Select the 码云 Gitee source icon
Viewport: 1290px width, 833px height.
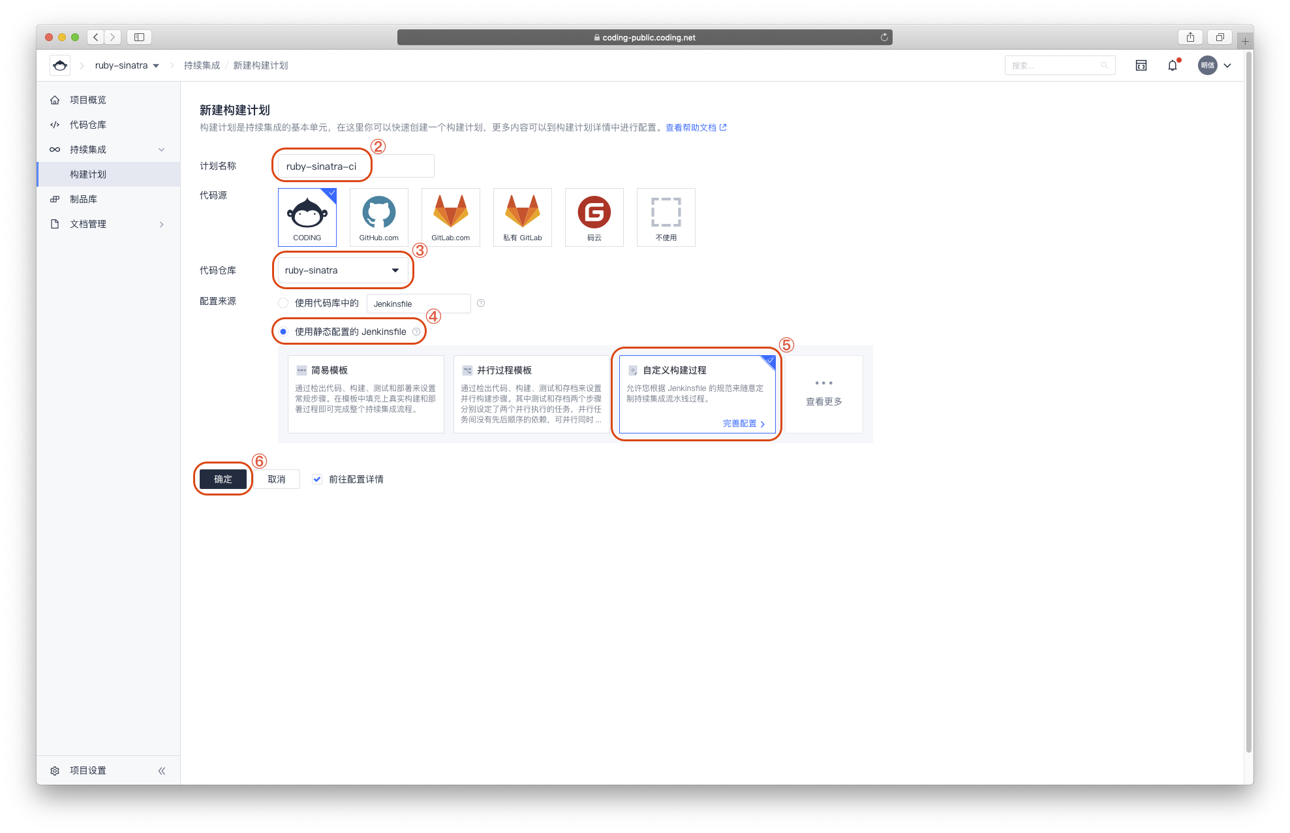coord(594,217)
